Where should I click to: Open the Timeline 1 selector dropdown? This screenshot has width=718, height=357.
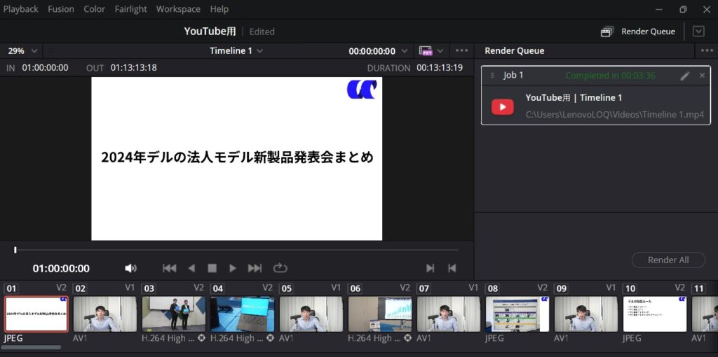(x=236, y=50)
